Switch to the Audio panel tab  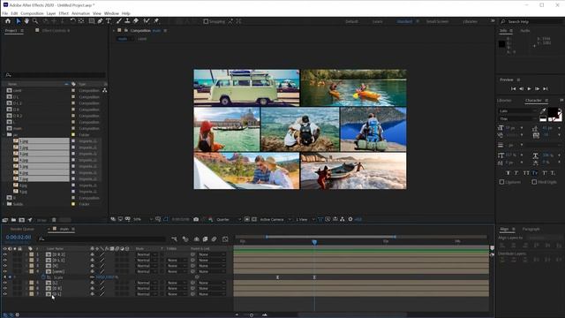point(525,31)
